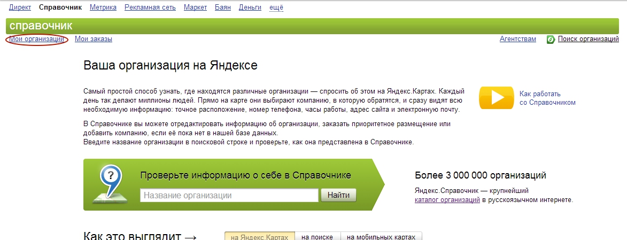This screenshot has width=627, height=240.
Task: Focus the Название организации search field
Action: [229, 196]
